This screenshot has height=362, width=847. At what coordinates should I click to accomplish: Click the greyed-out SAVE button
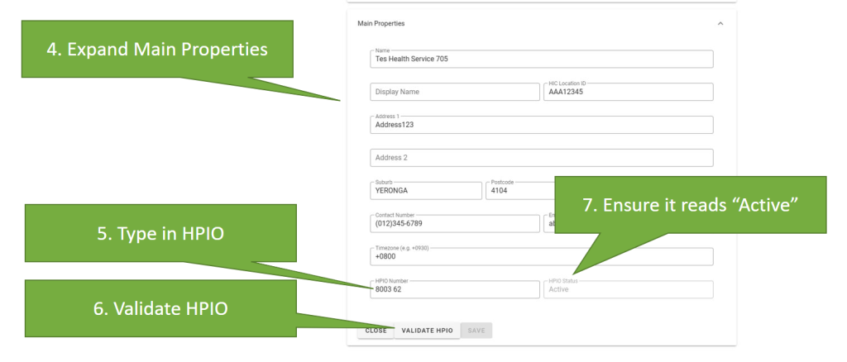(476, 331)
